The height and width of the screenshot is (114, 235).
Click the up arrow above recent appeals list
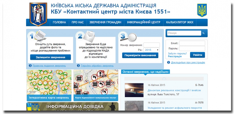point(164,79)
